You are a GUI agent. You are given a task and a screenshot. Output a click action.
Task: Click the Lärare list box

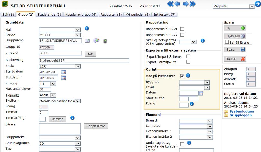[60, 129]
